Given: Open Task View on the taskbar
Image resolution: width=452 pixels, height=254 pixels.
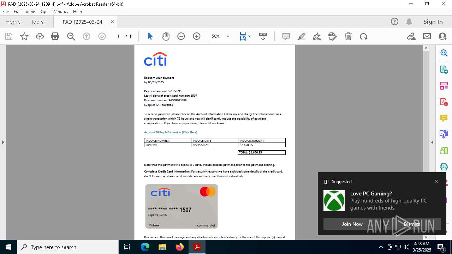Looking at the screenshot, I should [127, 247].
